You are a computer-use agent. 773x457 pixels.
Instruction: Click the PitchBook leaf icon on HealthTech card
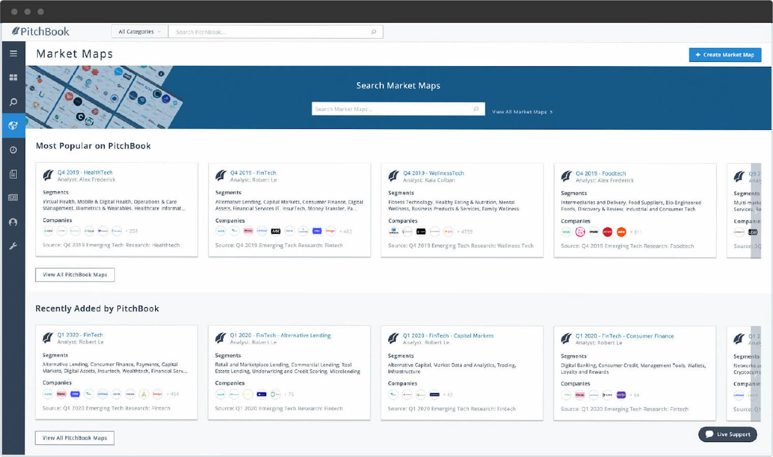coord(48,175)
